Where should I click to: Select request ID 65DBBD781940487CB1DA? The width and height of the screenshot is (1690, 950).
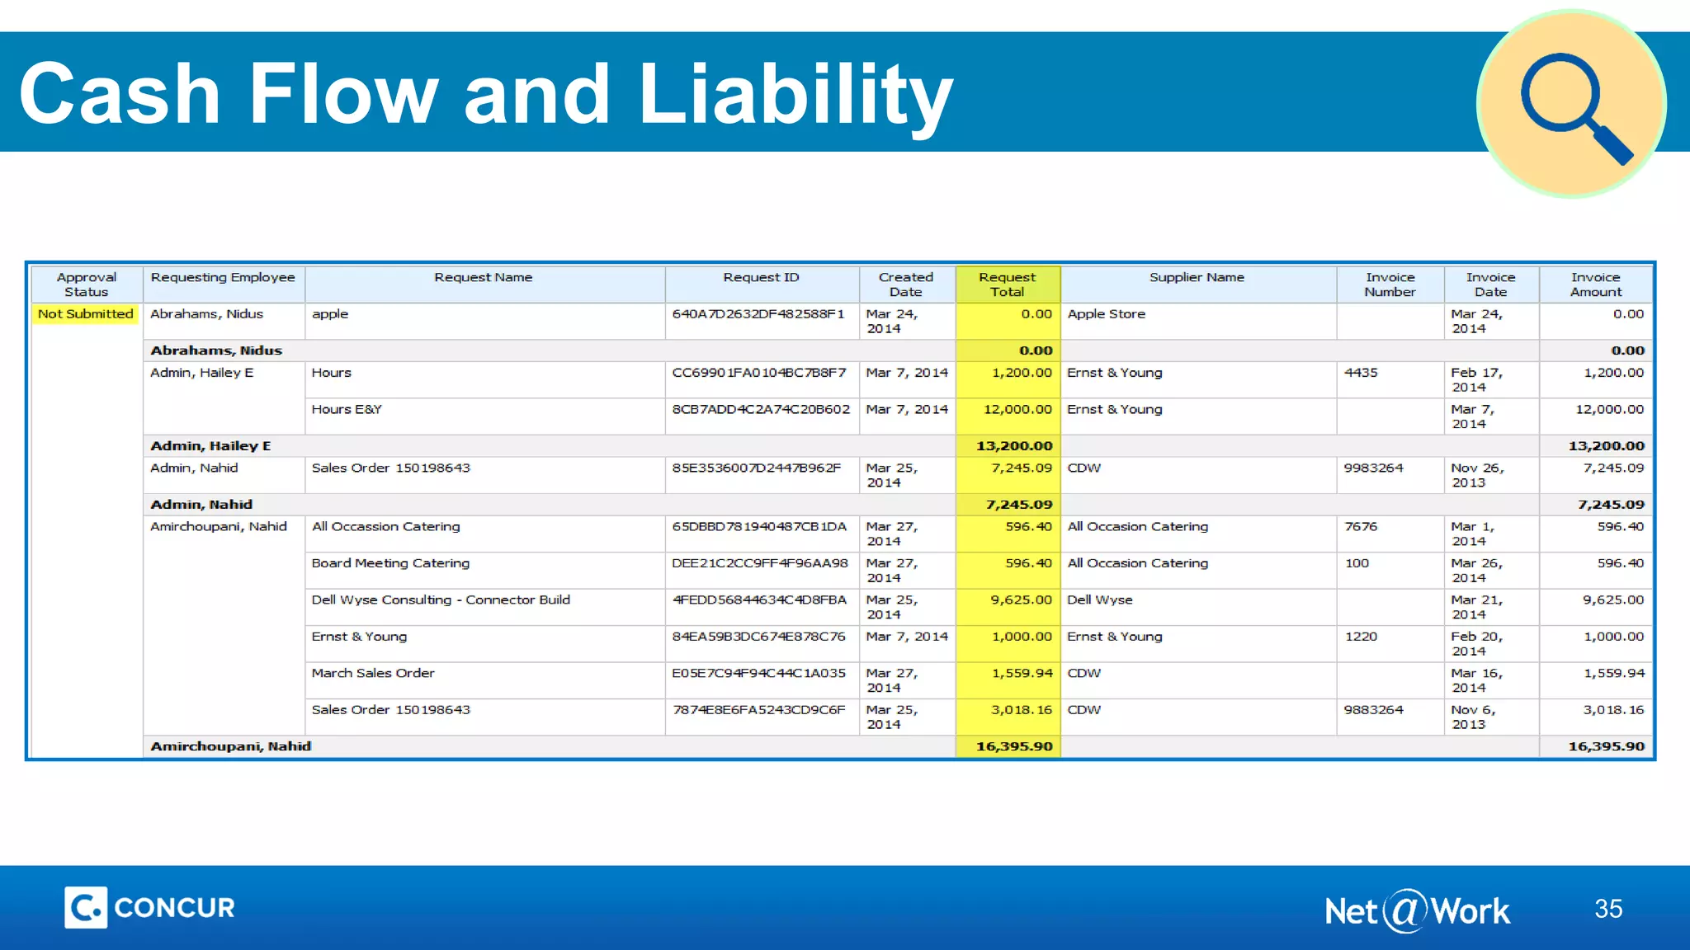[x=759, y=526]
